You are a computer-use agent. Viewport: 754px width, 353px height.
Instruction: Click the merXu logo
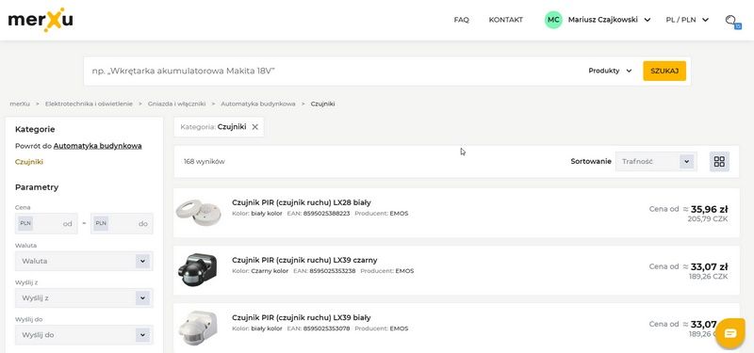pos(41,20)
